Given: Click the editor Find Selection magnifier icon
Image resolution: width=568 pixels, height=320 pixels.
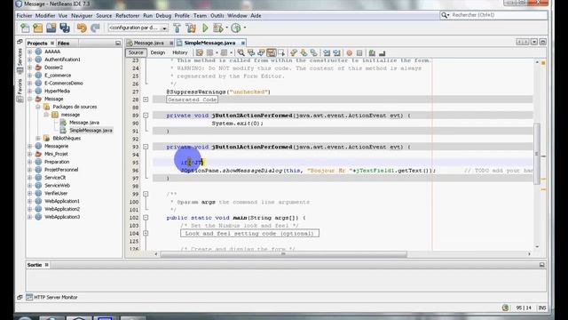Looking at the screenshot, I should point(241,53).
